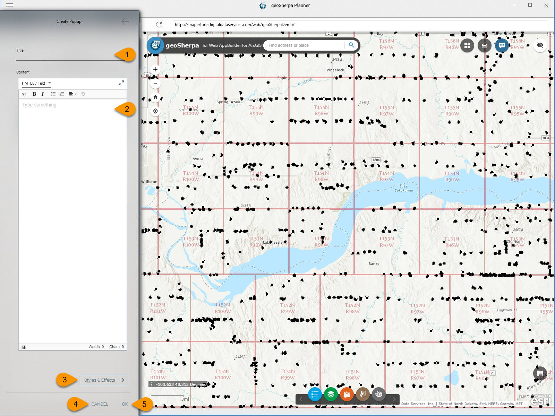Open the brown Select features widget
The height and width of the screenshot is (416, 555).
(x=363, y=394)
